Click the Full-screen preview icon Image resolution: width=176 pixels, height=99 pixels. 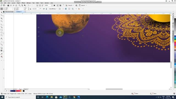coord(54,5)
